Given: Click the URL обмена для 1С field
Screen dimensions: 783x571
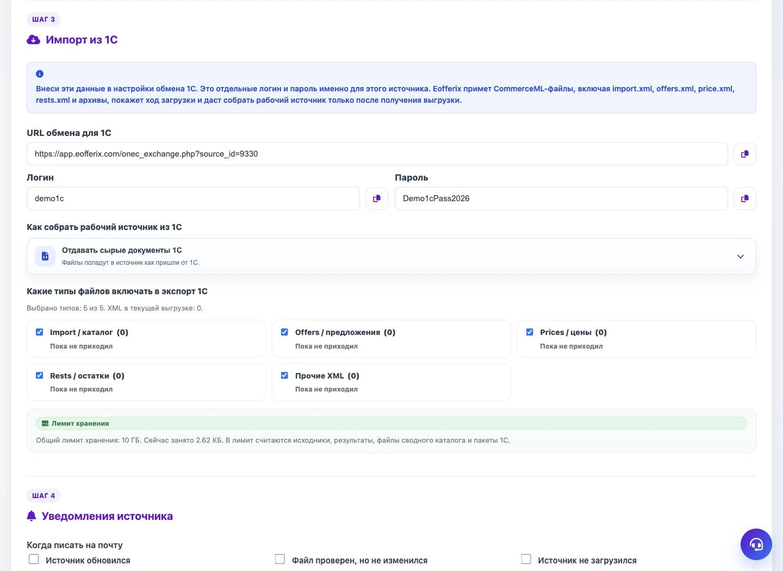Looking at the screenshot, I should tap(377, 154).
